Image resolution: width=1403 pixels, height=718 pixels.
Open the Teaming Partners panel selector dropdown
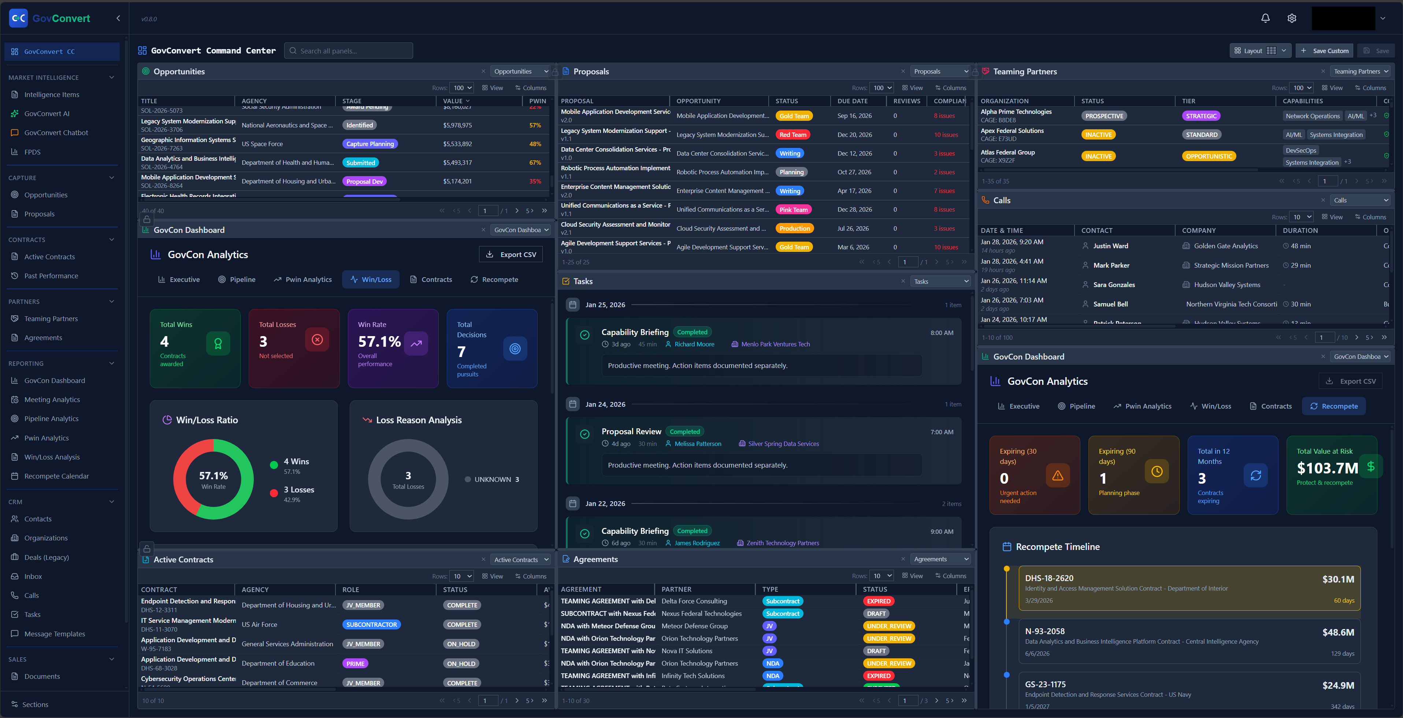[1361, 71]
